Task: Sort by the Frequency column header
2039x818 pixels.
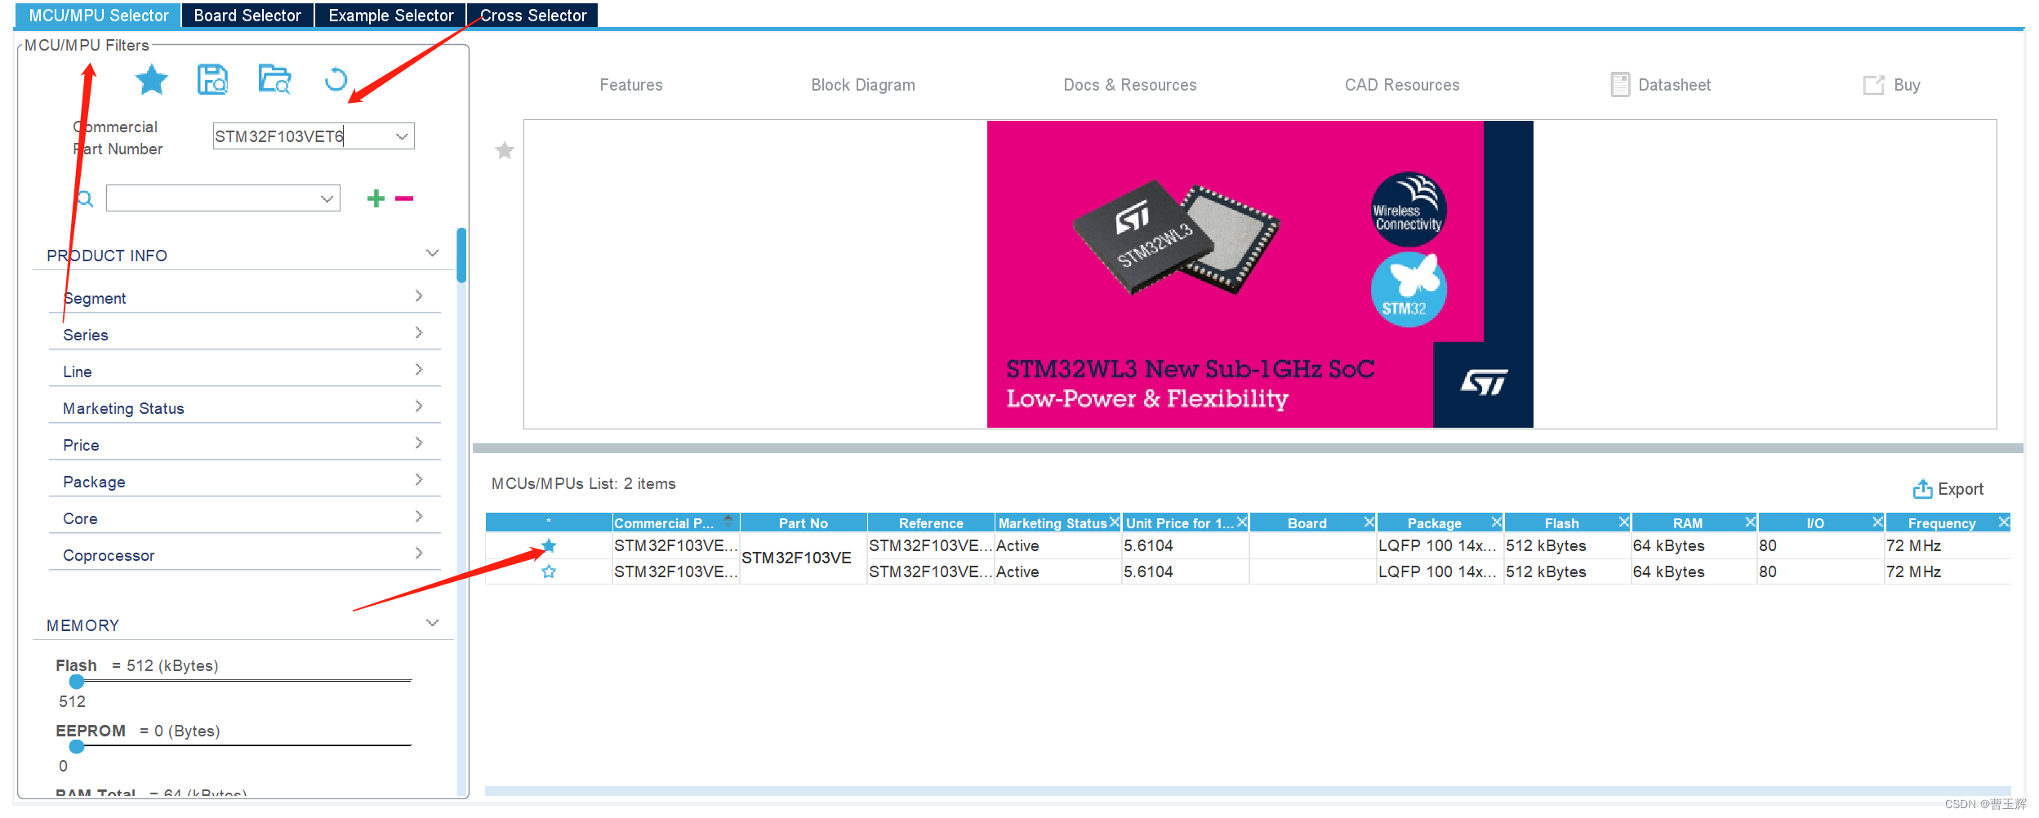Action: (1941, 523)
